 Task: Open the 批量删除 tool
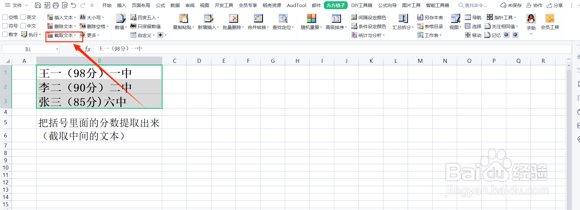[233, 22]
